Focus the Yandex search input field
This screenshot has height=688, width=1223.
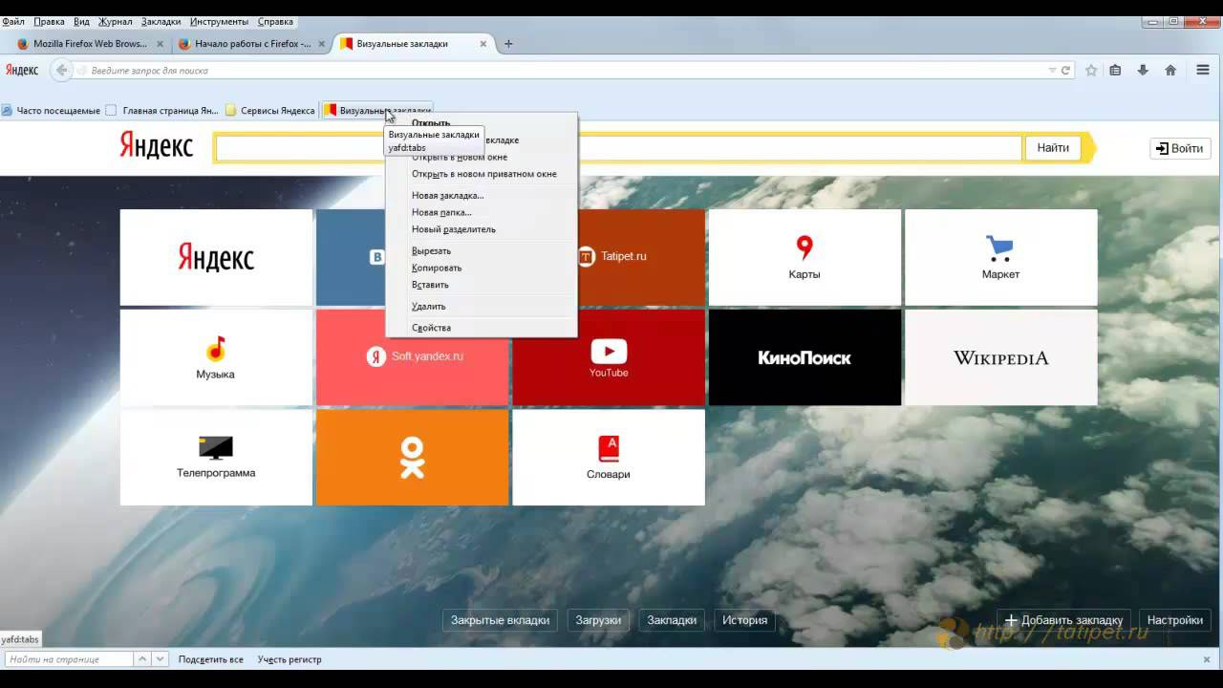618,148
